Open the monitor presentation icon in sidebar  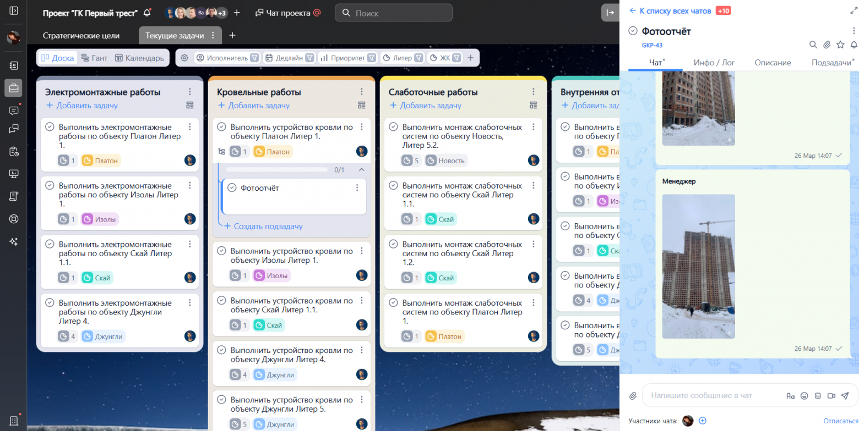14,174
